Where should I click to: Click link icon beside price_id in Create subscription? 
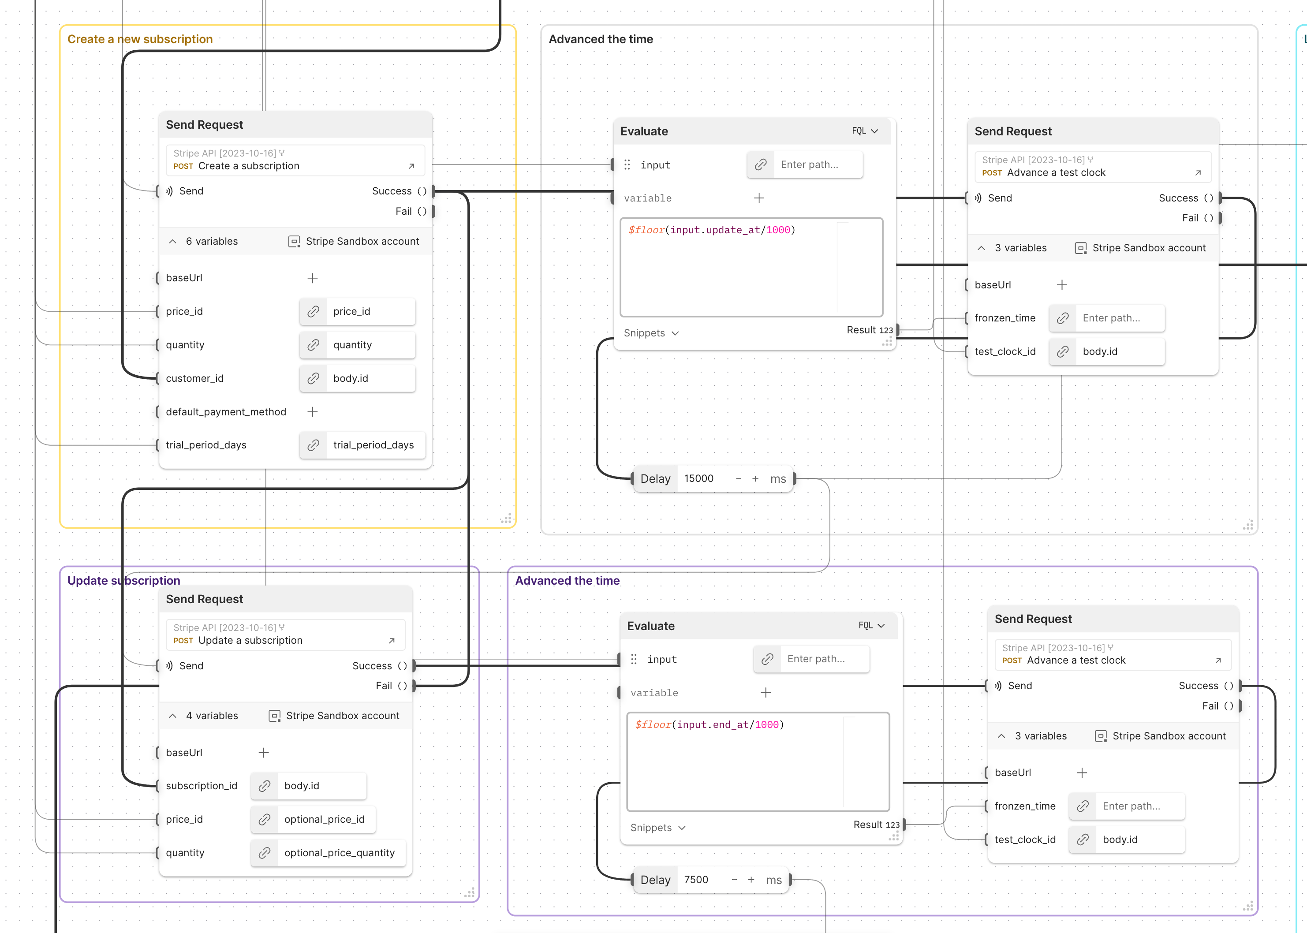[x=313, y=311]
